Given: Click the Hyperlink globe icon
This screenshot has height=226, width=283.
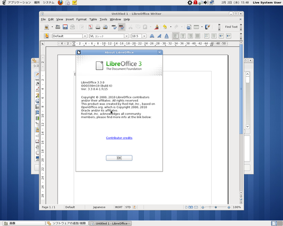Looking at the screenshot, I should [189, 27].
